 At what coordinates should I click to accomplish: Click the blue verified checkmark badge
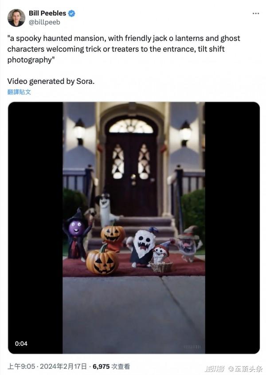click(72, 13)
